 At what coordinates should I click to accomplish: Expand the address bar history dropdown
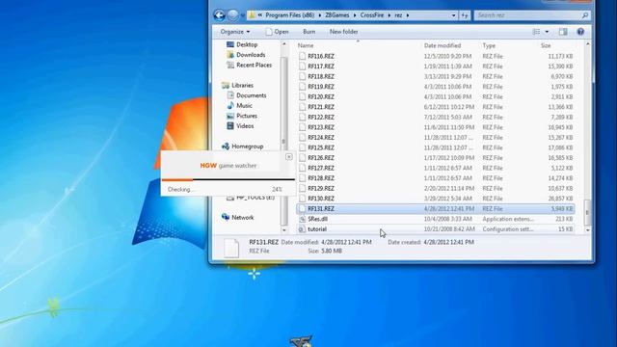(453, 15)
